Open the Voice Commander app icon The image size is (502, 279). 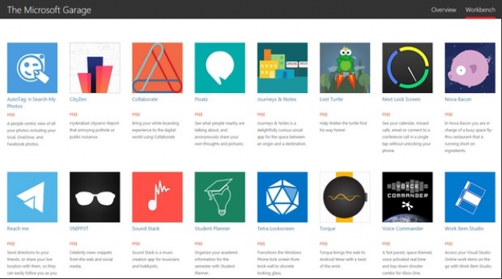click(407, 197)
